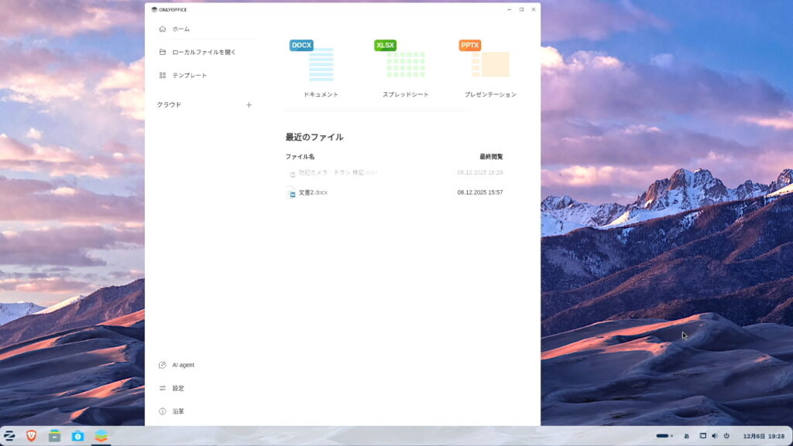Open ローカルファイルを開く (open local file)

coord(204,53)
